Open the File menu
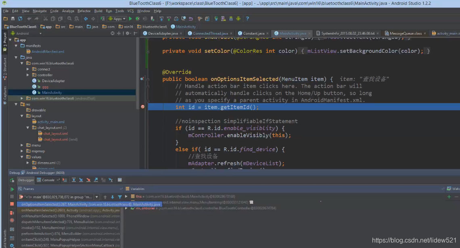460x248 pixels. coord(6,11)
